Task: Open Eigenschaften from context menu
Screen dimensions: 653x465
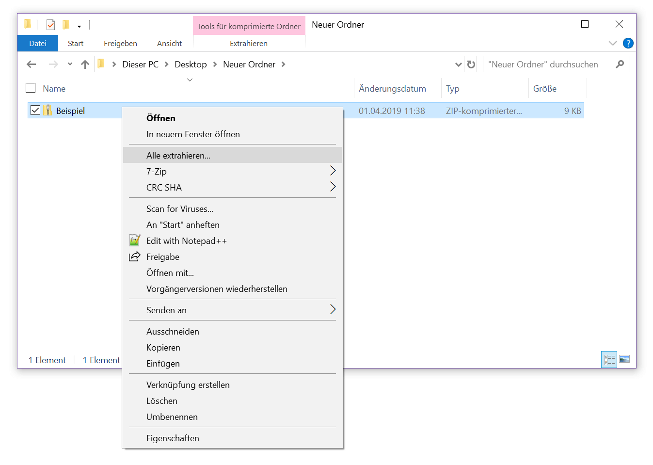Action: click(x=232, y=438)
